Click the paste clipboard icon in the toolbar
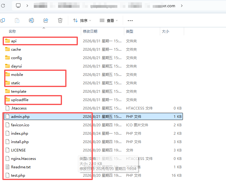The height and width of the screenshot is (192, 226). (17, 20)
